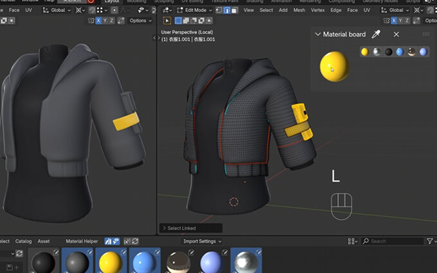The height and width of the screenshot is (273, 437).
Task: Collapse the Material board panel
Action: (x=317, y=35)
